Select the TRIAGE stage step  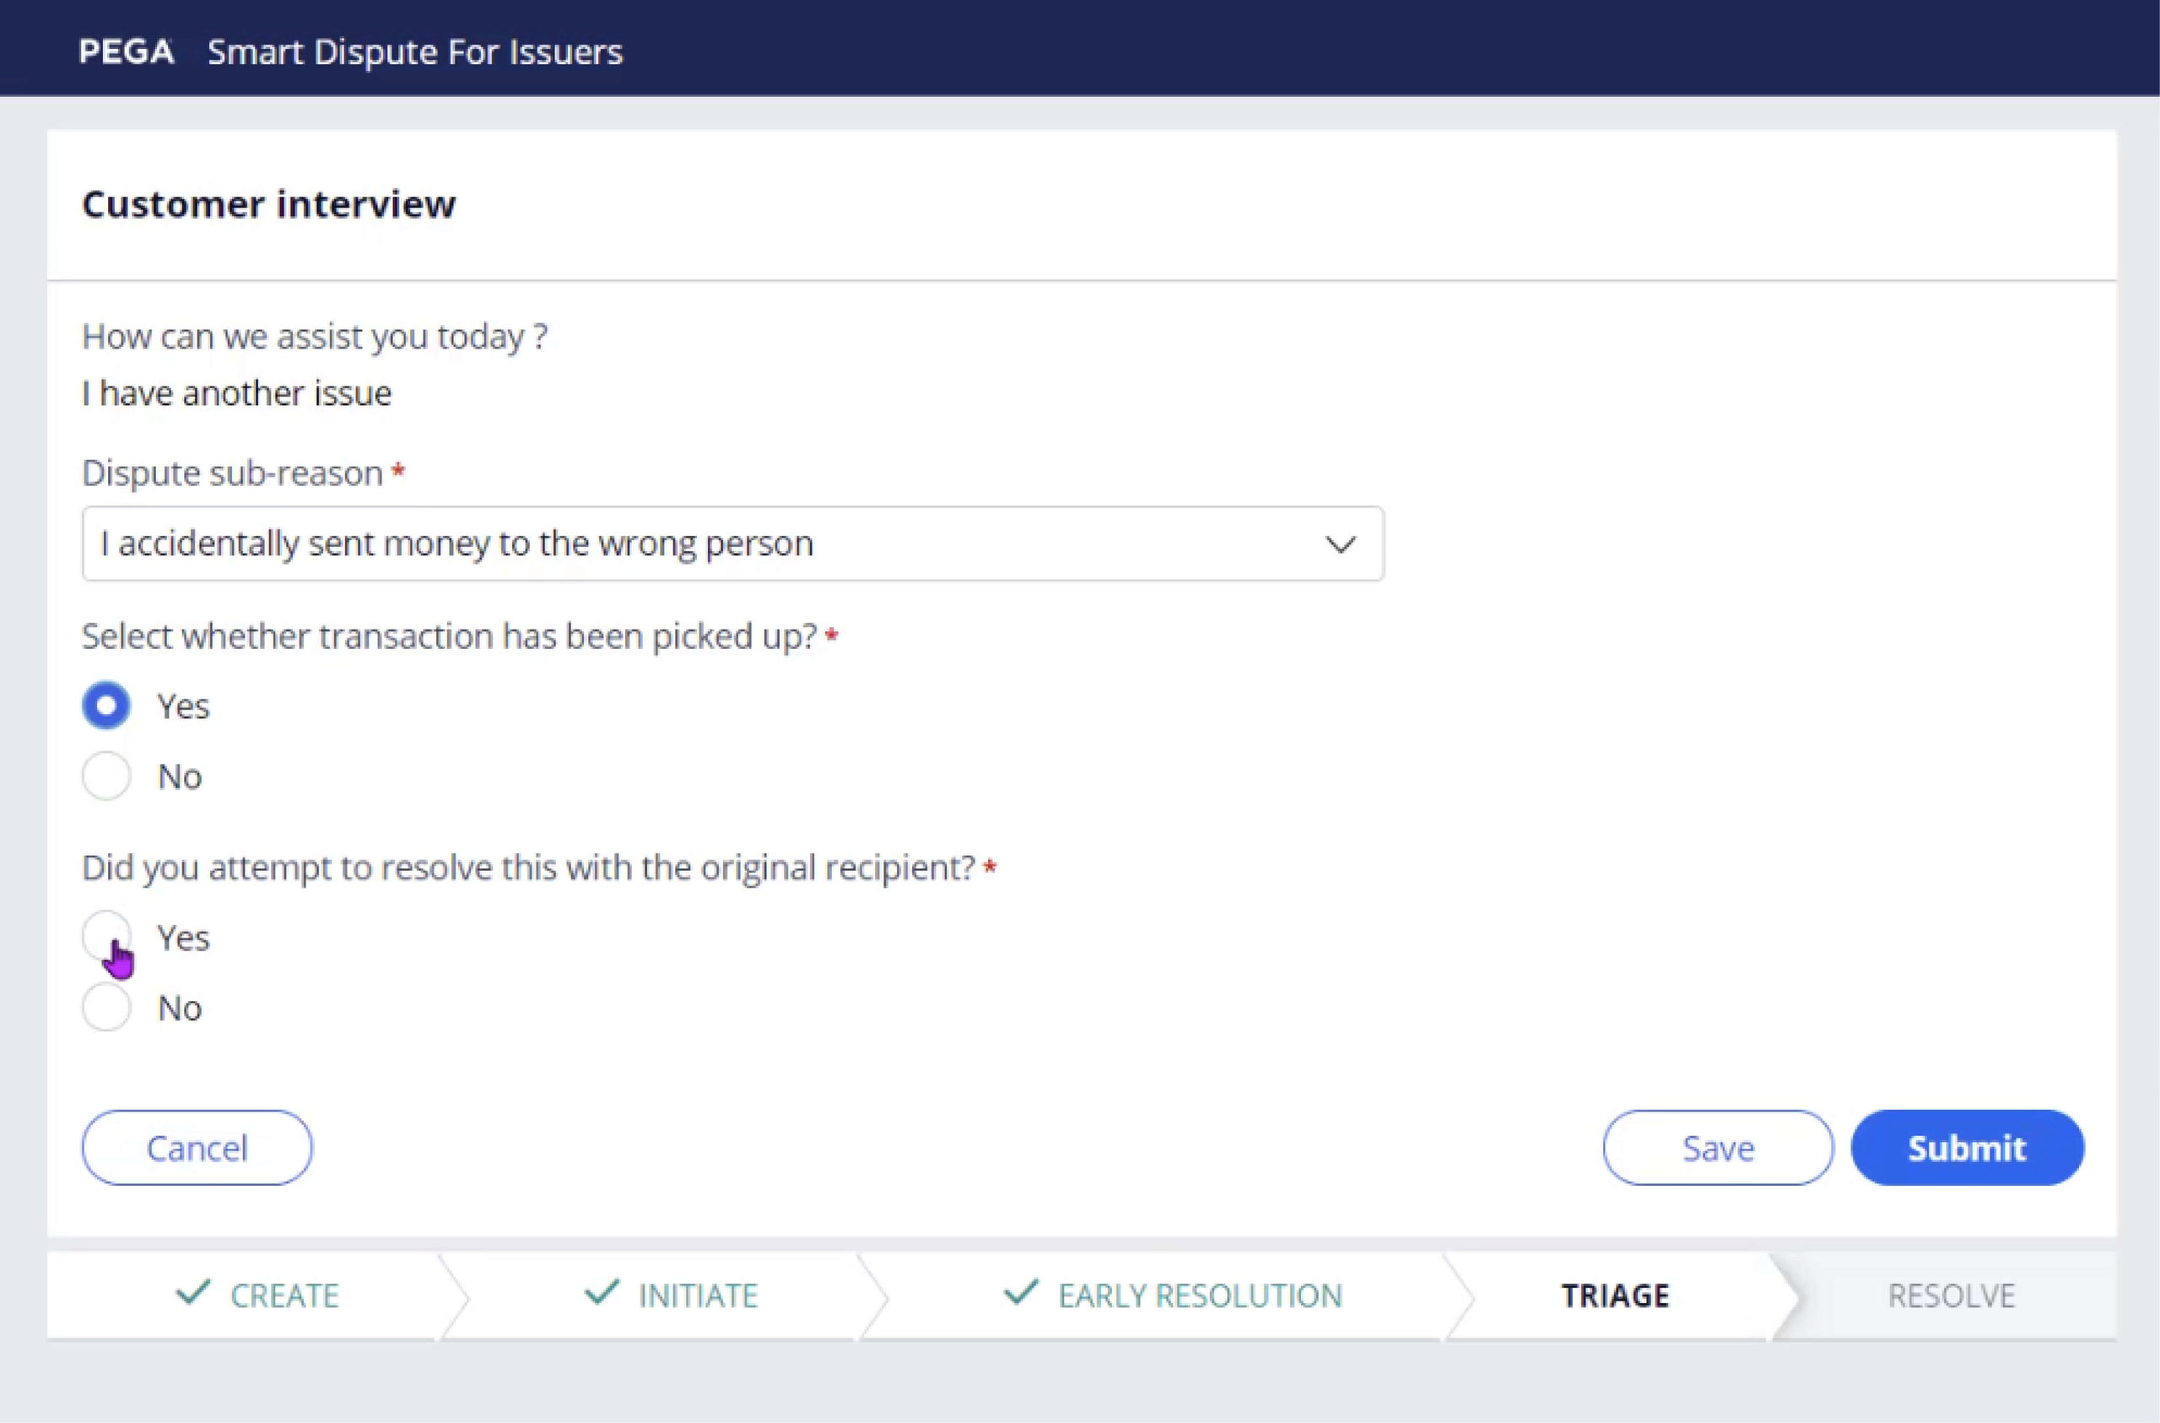(x=1615, y=1295)
